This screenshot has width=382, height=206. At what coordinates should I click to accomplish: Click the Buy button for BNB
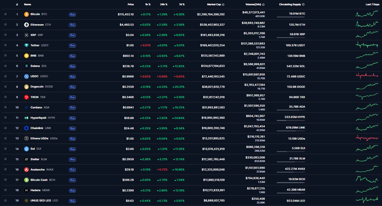point(73,56)
